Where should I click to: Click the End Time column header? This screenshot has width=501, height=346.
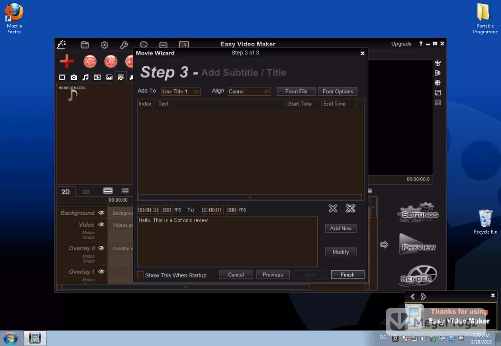click(339, 104)
